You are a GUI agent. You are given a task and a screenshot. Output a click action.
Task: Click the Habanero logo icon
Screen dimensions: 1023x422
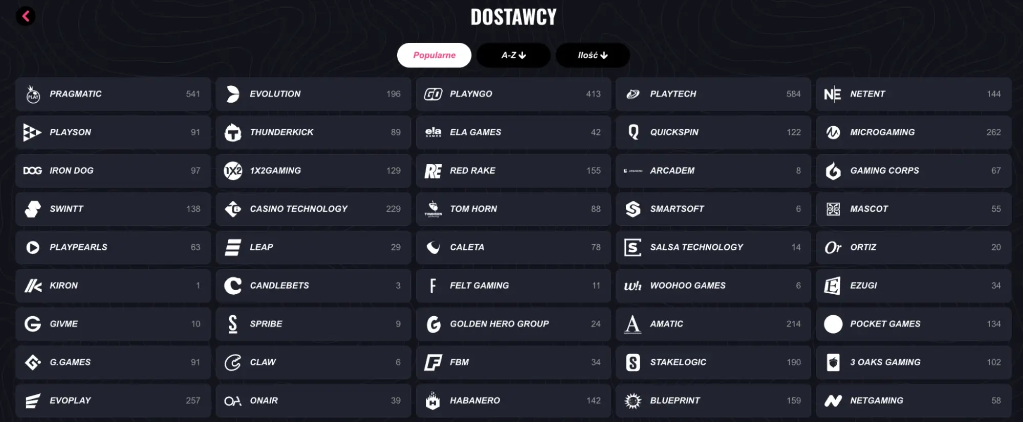[x=433, y=401]
